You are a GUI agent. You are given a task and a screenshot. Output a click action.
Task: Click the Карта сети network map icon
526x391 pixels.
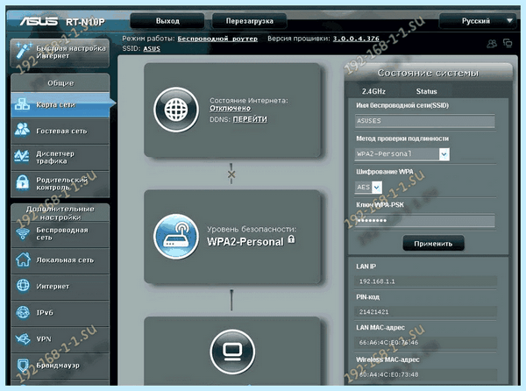[22, 105]
